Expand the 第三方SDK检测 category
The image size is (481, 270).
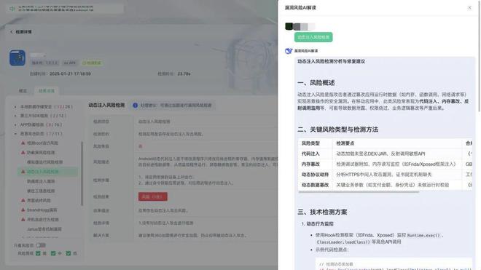click(x=15, y=116)
